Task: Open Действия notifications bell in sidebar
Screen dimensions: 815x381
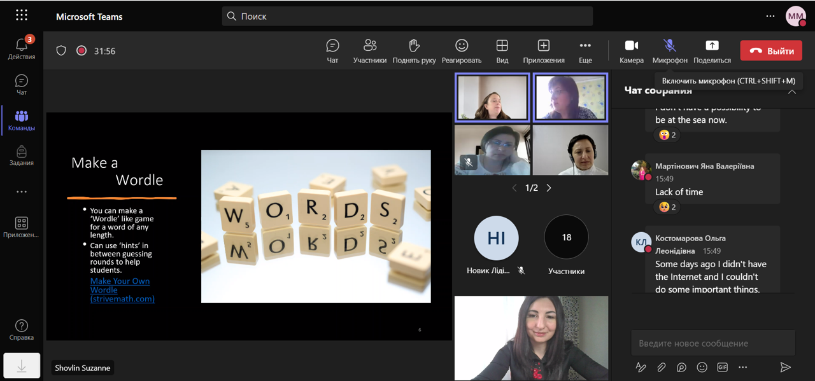Action: (x=22, y=48)
